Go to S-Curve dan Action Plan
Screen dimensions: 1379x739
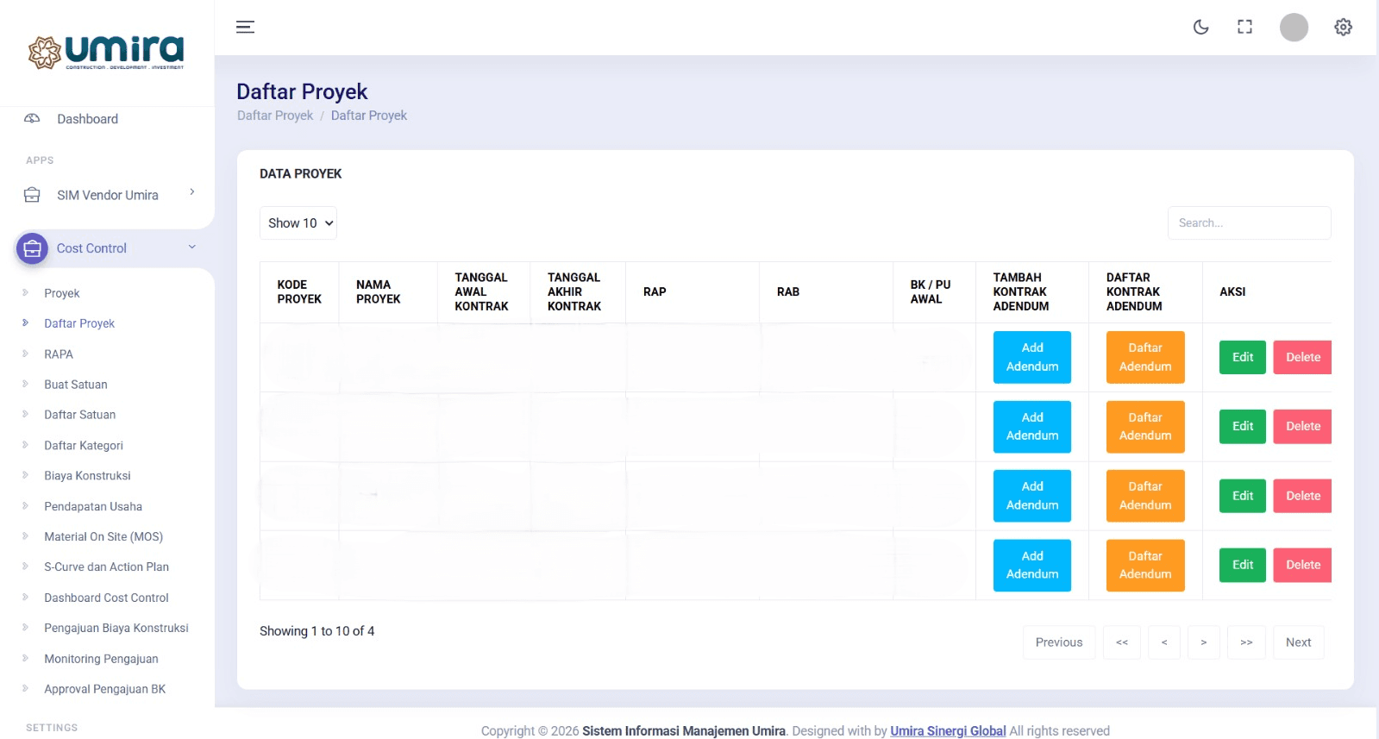[x=106, y=567]
